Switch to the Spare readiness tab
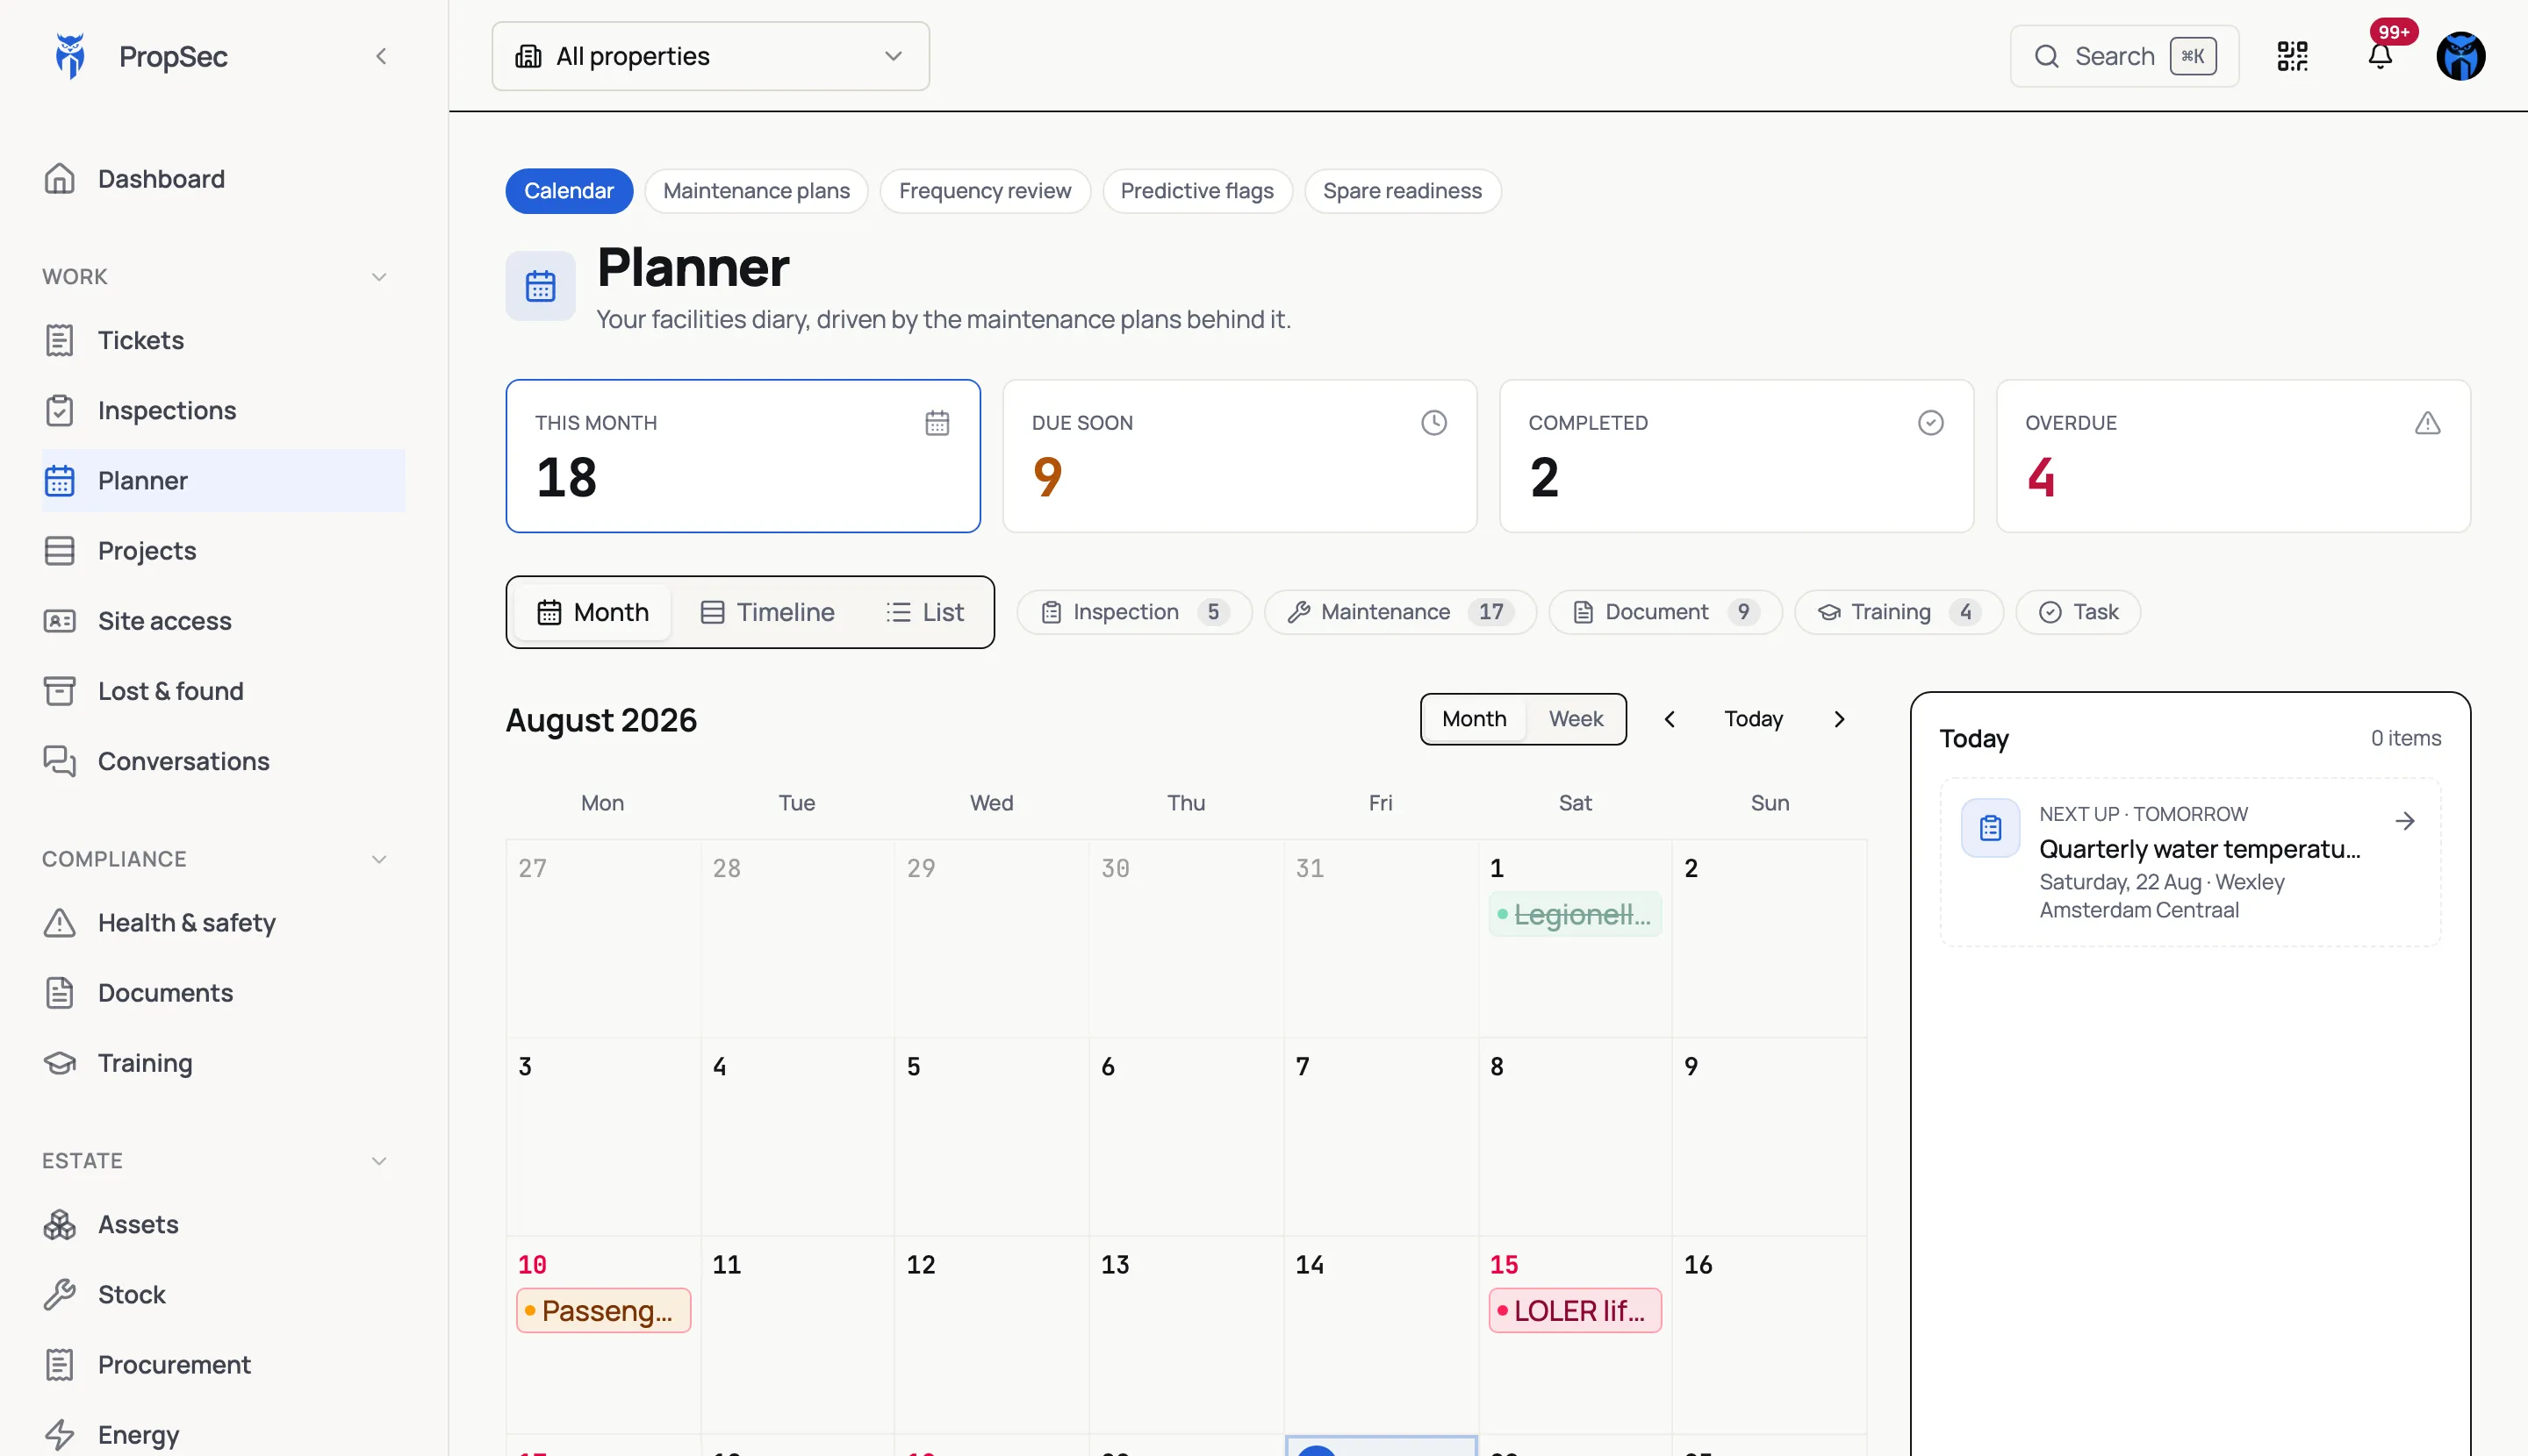Viewport: 2528px width, 1456px height. (1402, 191)
